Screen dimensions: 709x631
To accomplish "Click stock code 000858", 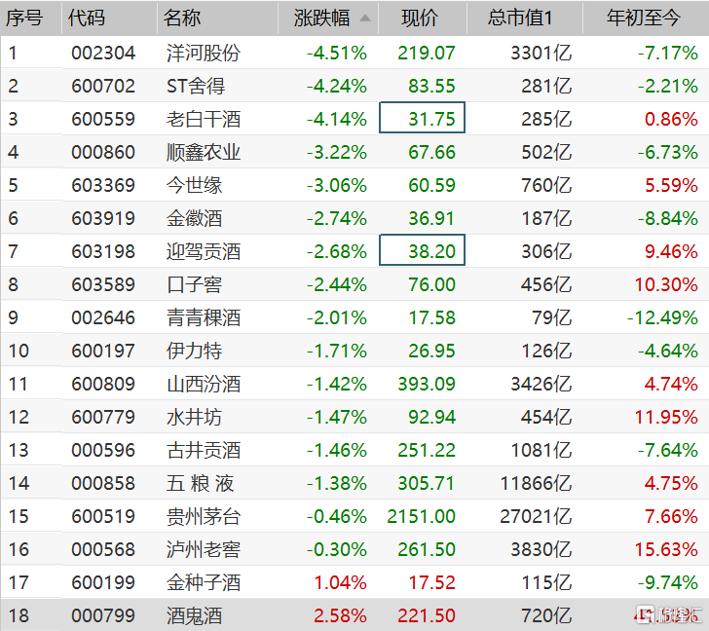I will tap(103, 483).
